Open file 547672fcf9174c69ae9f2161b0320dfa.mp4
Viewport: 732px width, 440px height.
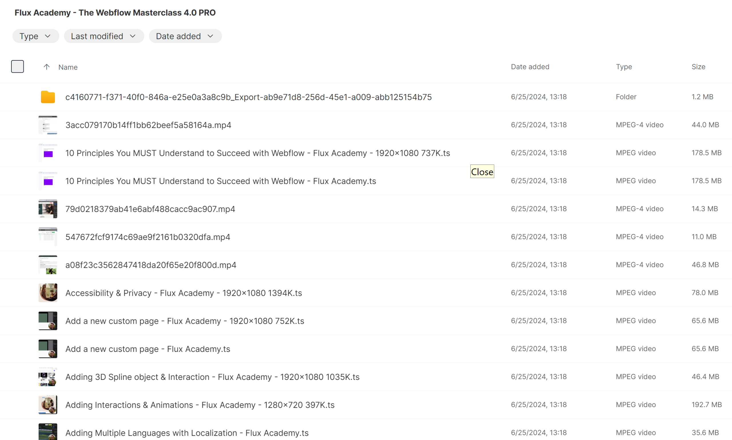148,237
